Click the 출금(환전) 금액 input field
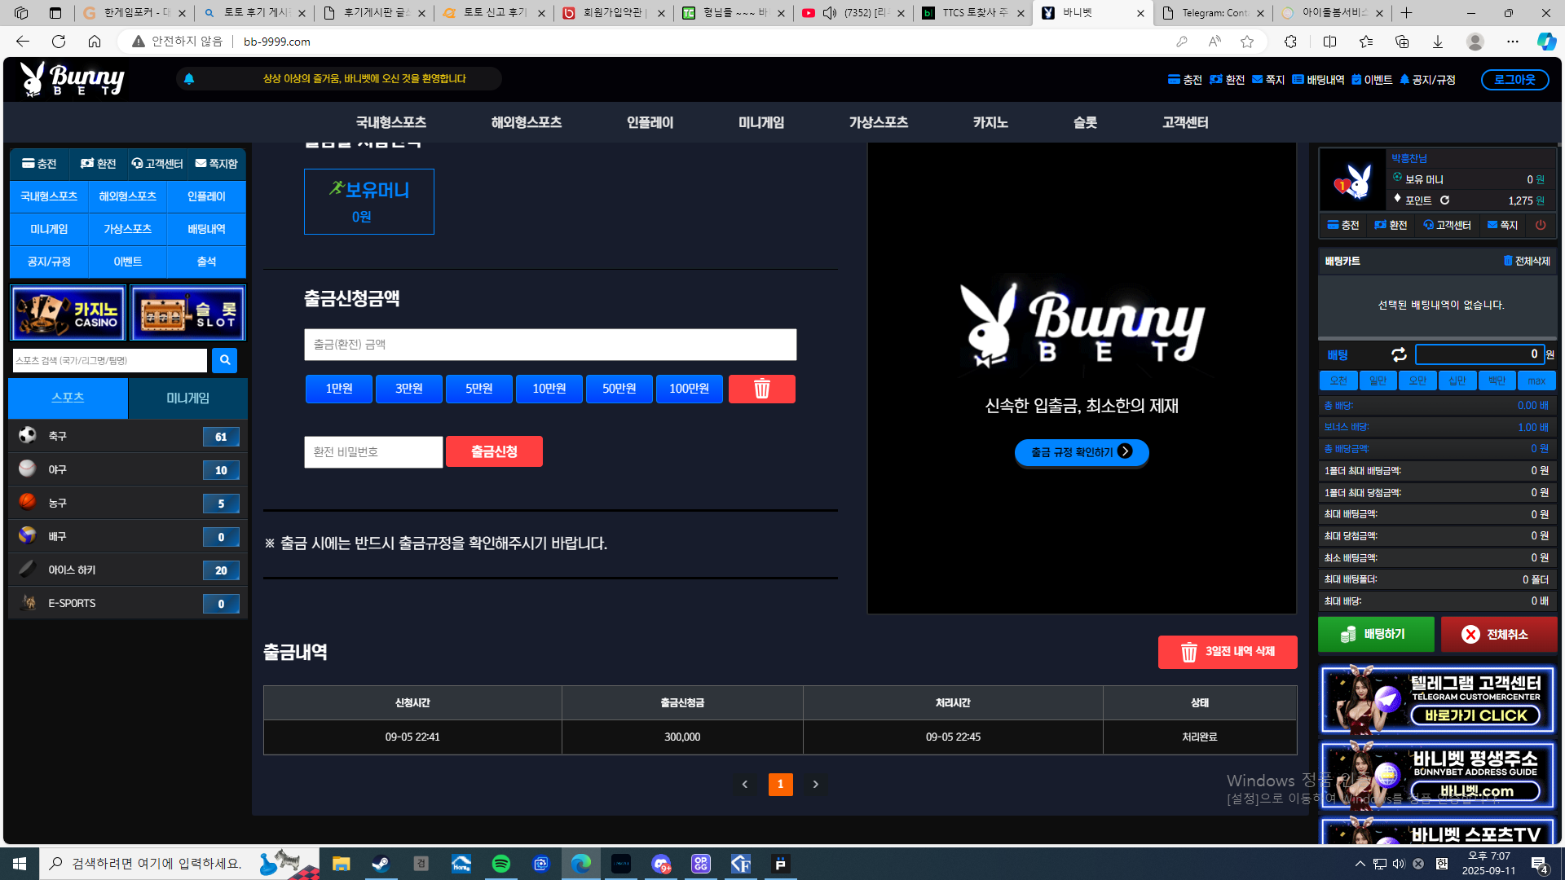The height and width of the screenshot is (880, 1565). (550, 345)
